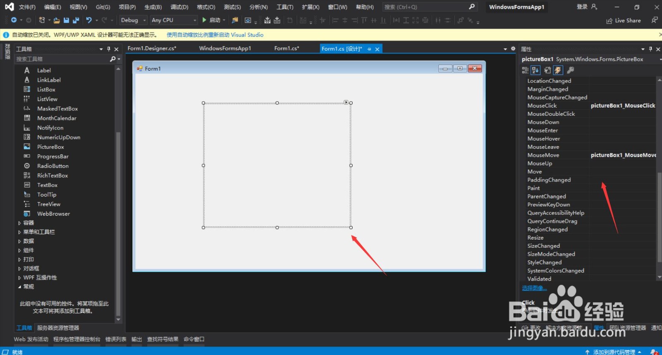
Task: Click the account icon beside 登录
Action: [x=594, y=7]
